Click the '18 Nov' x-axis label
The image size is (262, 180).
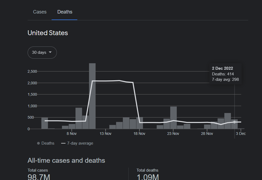(139, 134)
